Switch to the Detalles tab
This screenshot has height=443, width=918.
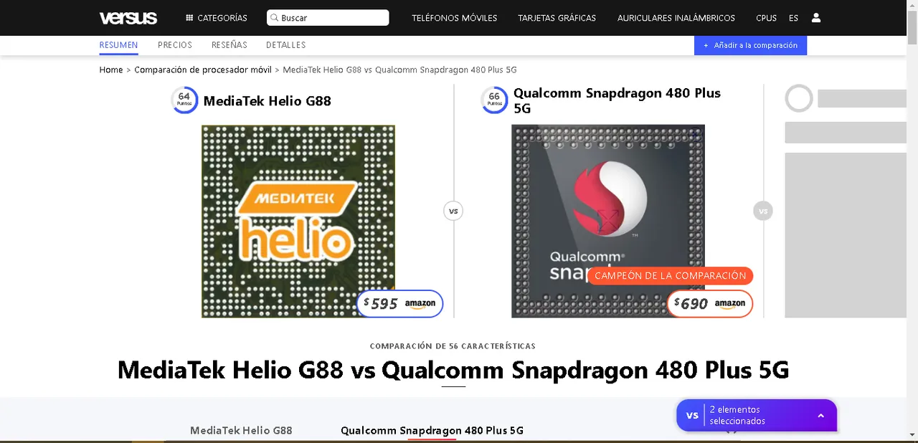tap(285, 45)
